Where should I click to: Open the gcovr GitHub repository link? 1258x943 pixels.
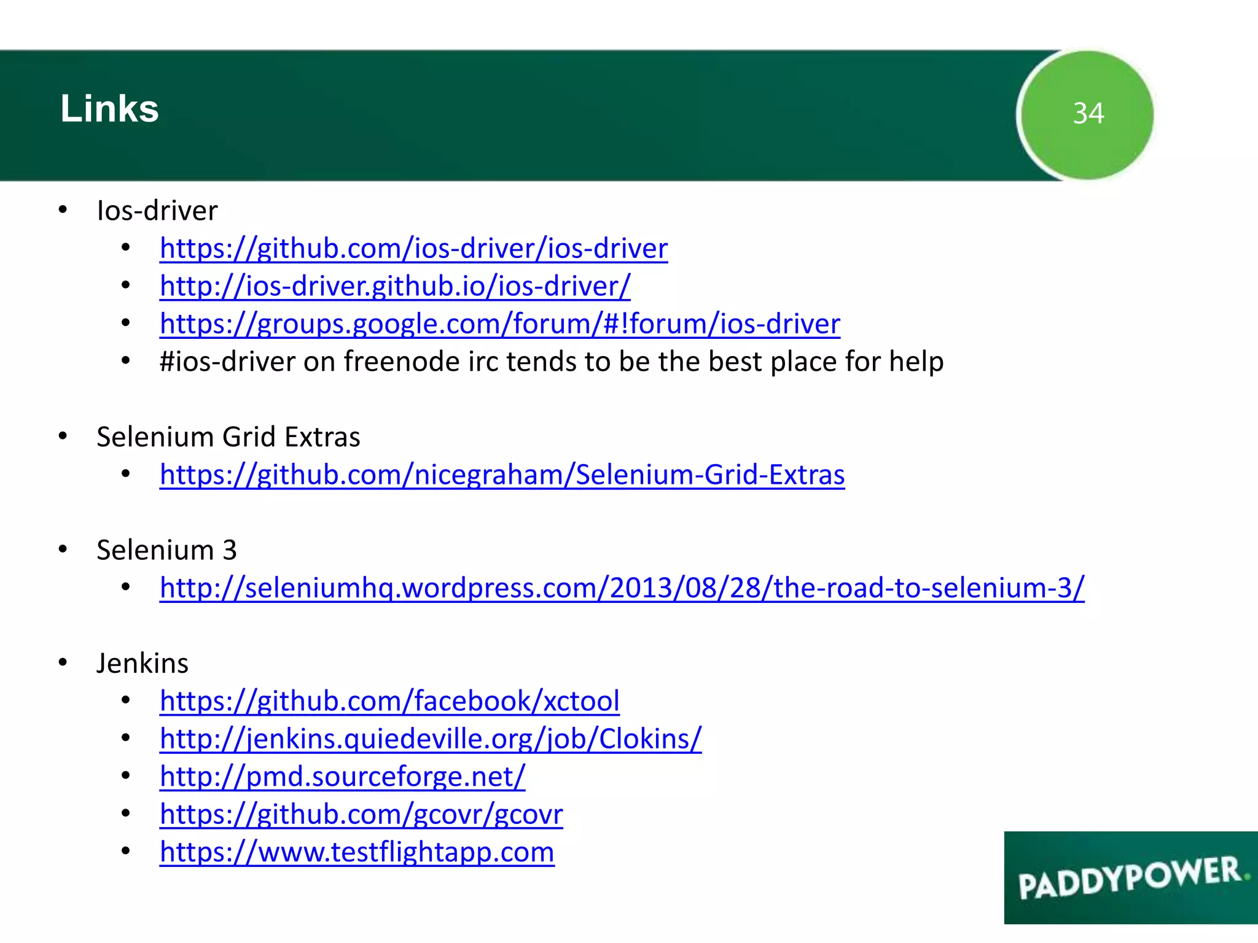point(361,815)
